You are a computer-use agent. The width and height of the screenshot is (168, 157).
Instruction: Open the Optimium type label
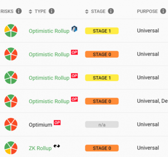pyautogui.click(x=40, y=125)
